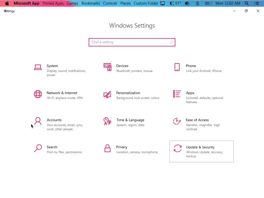Open the mail icon showing 0
Screen dimensions: 264x198
pyautogui.click(x=208, y=3)
